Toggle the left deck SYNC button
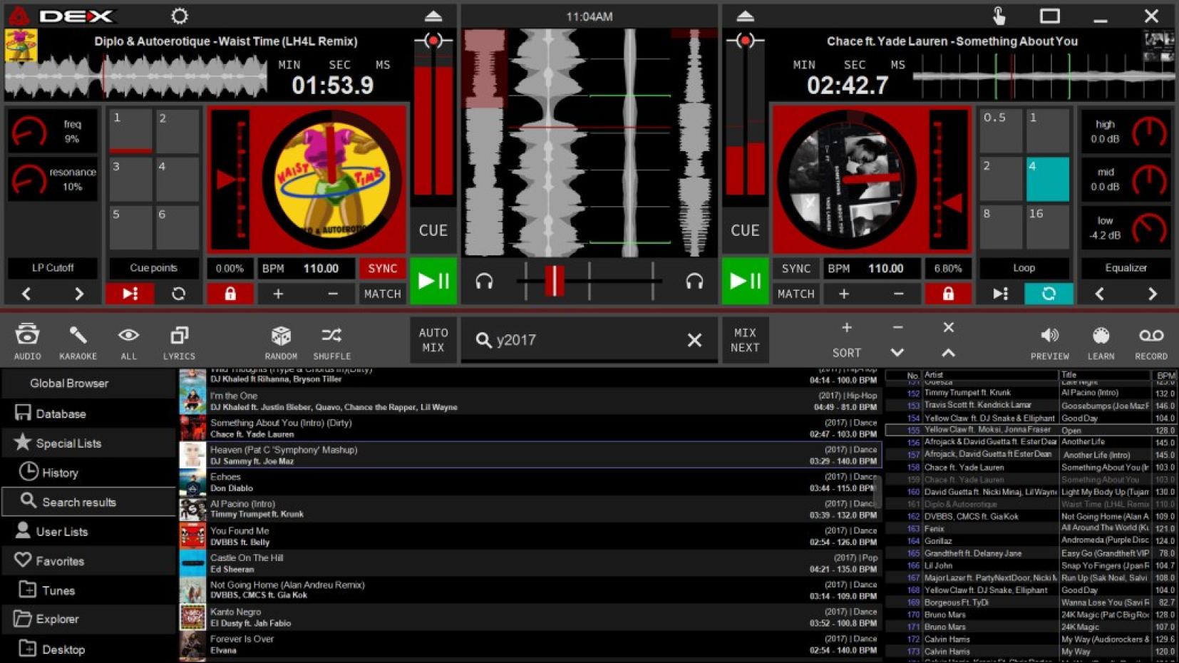This screenshot has width=1179, height=663. tap(382, 268)
